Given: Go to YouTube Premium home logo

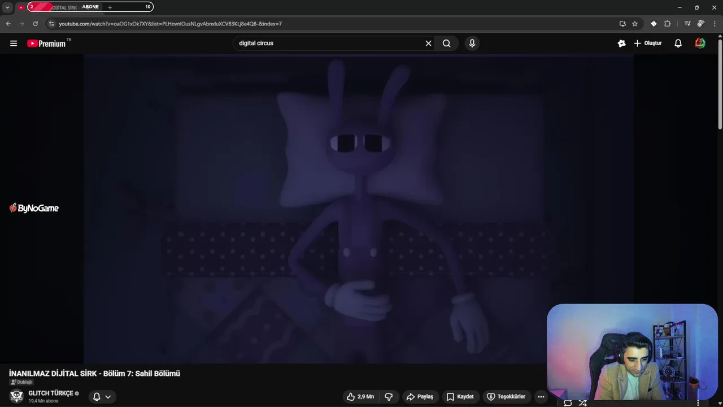Looking at the screenshot, I should [x=46, y=44].
